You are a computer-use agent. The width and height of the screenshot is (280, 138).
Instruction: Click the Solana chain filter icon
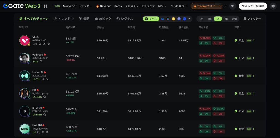[x=168, y=19]
